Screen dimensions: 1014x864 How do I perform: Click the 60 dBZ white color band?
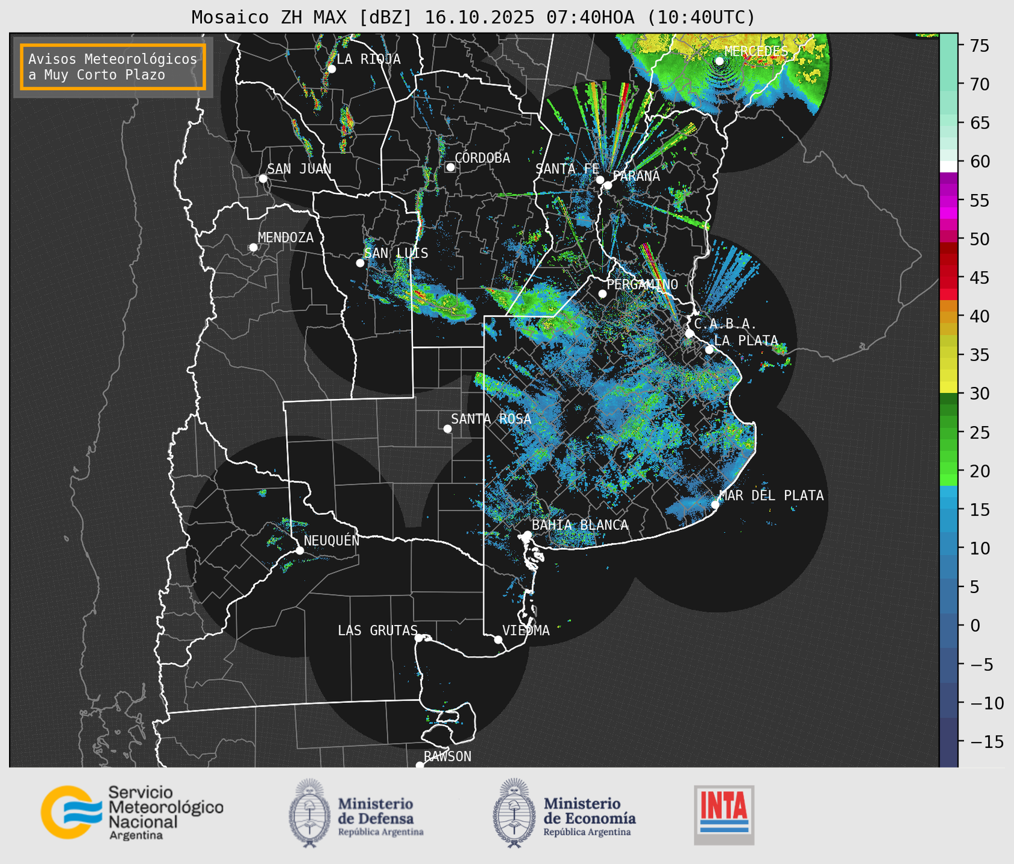(x=948, y=166)
